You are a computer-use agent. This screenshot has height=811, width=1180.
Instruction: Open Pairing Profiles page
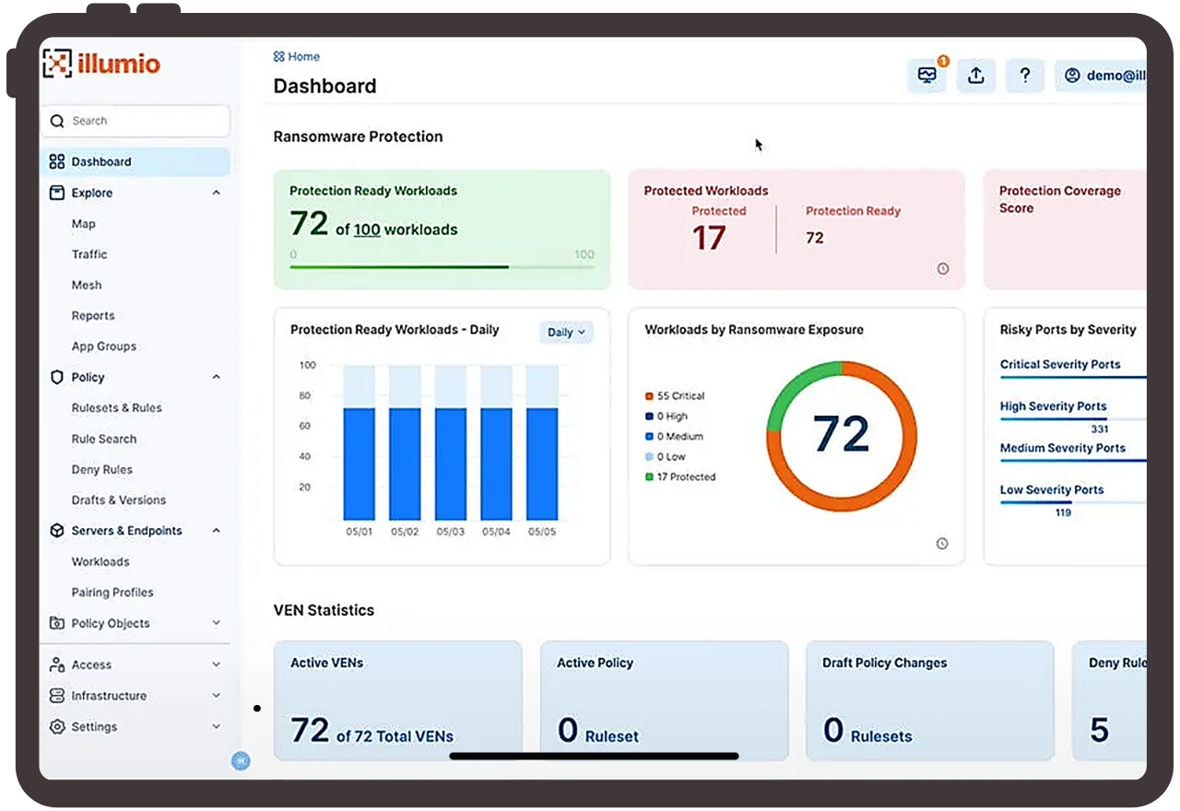pyautogui.click(x=112, y=593)
